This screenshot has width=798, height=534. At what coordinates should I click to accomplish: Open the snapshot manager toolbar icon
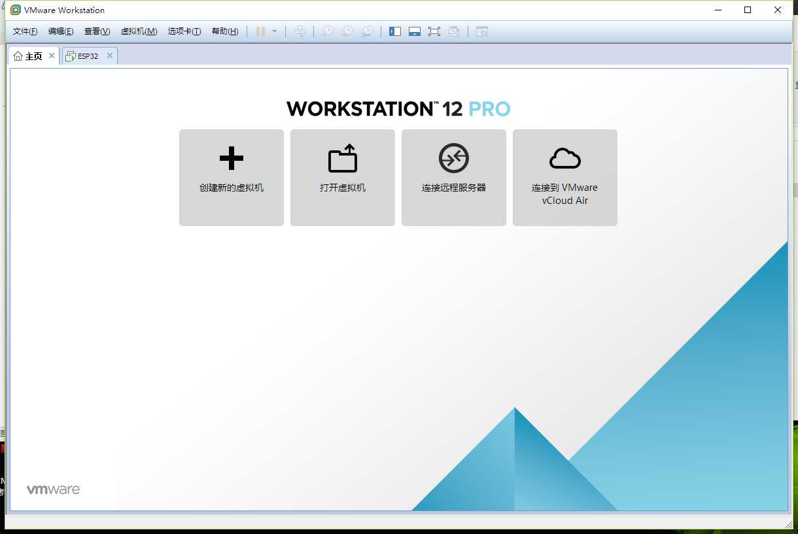(368, 31)
